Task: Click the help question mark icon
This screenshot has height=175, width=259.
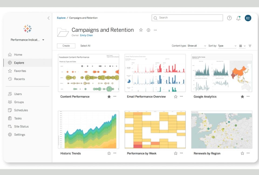Action: coord(229,18)
